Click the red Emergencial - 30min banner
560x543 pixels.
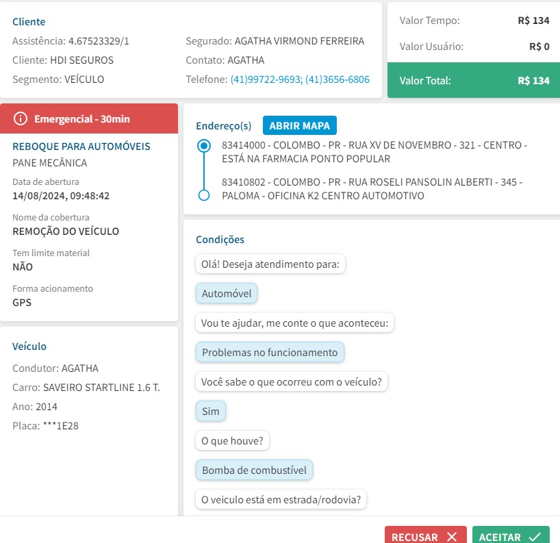(x=89, y=118)
